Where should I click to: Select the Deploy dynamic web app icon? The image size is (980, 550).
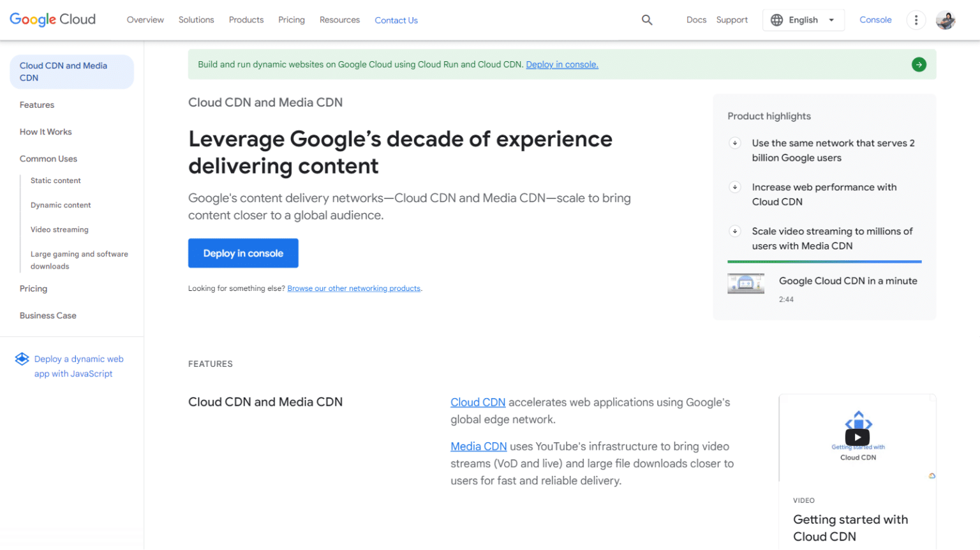23,359
